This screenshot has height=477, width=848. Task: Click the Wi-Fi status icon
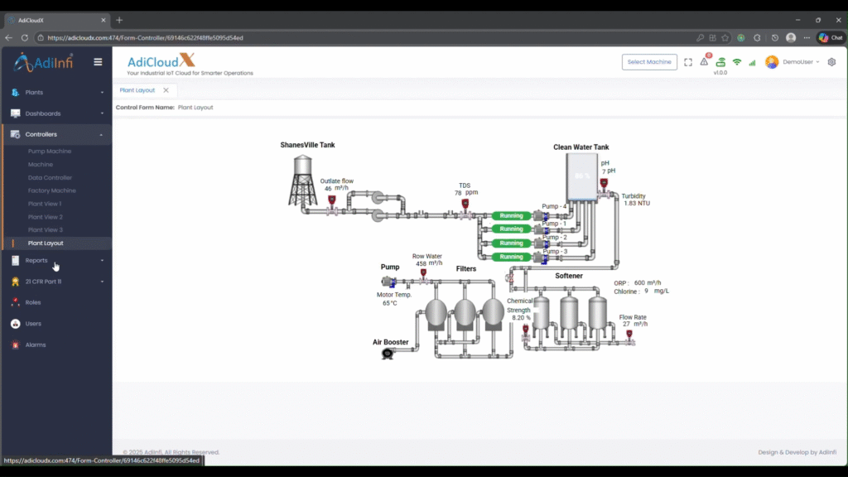[738, 61]
